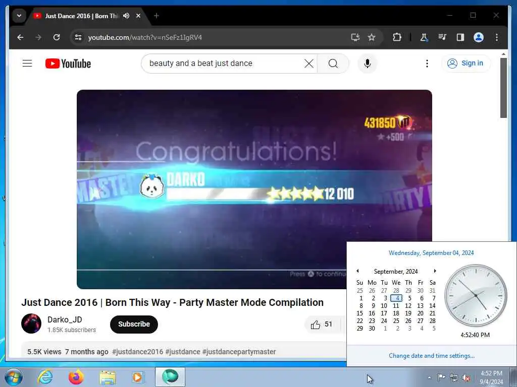This screenshot has height=387, width=517.
Task: Subscribe to Darko_JD channel
Action: tap(134, 324)
